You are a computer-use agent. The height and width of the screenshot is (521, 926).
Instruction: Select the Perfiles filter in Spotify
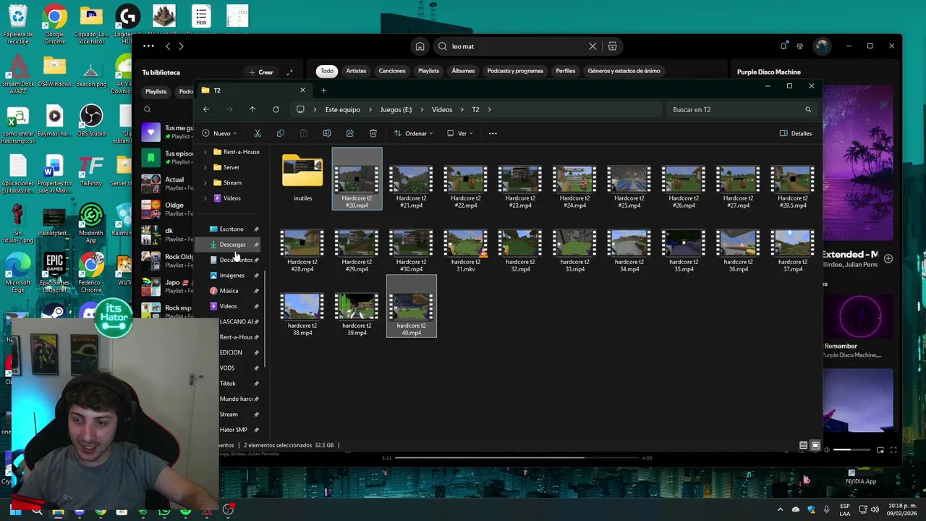[566, 71]
